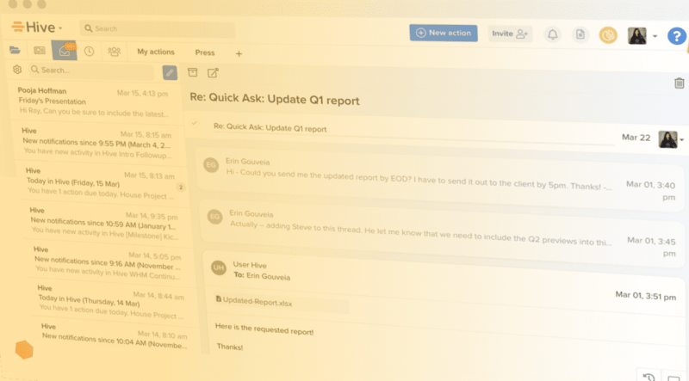The image size is (689, 381).
Task: Open Today in Hive (Friday, 15 Mar) email
Action: (101, 183)
